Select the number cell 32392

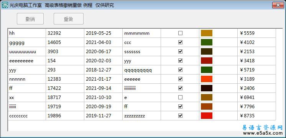point(65,33)
